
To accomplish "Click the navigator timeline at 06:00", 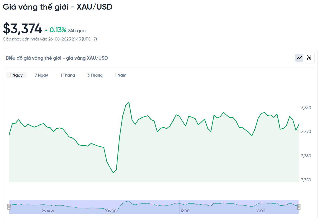I will 111,211.
